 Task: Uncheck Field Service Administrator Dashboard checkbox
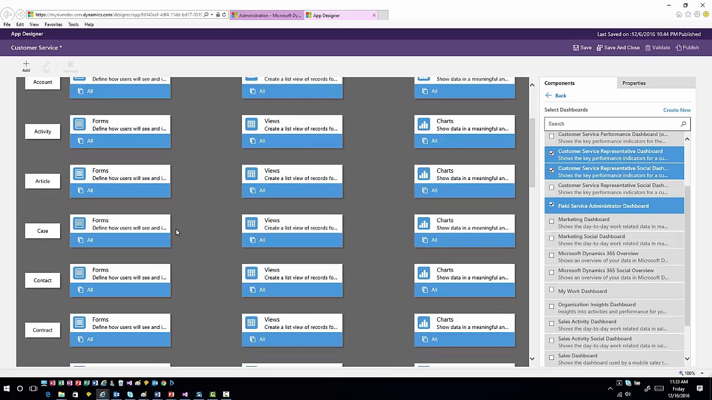click(x=551, y=205)
